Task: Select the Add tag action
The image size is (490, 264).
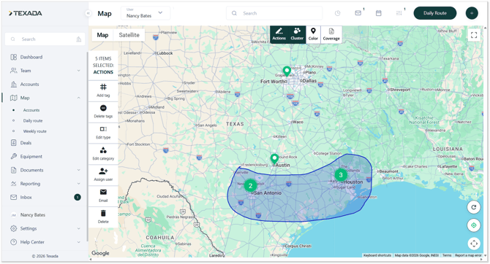Action: click(103, 90)
